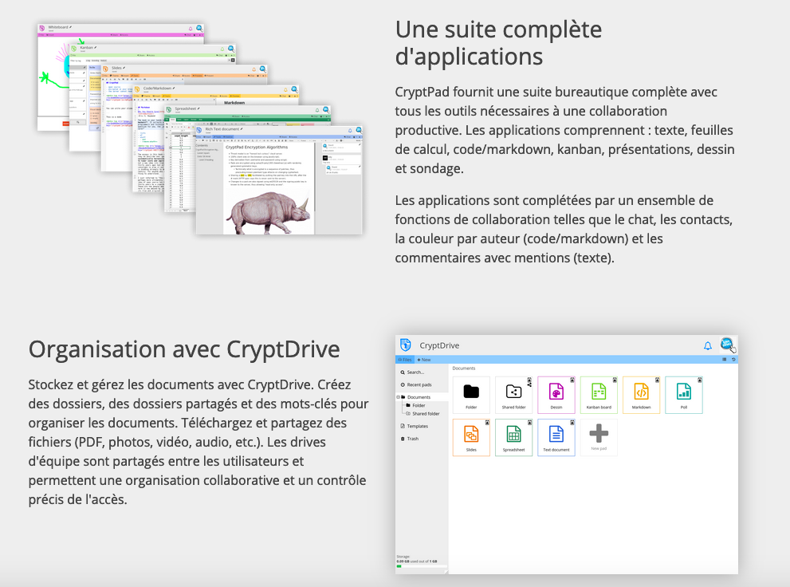Image resolution: width=790 pixels, height=587 pixels.
Task: Click the bell icon in the Slides window
Action: point(254,69)
